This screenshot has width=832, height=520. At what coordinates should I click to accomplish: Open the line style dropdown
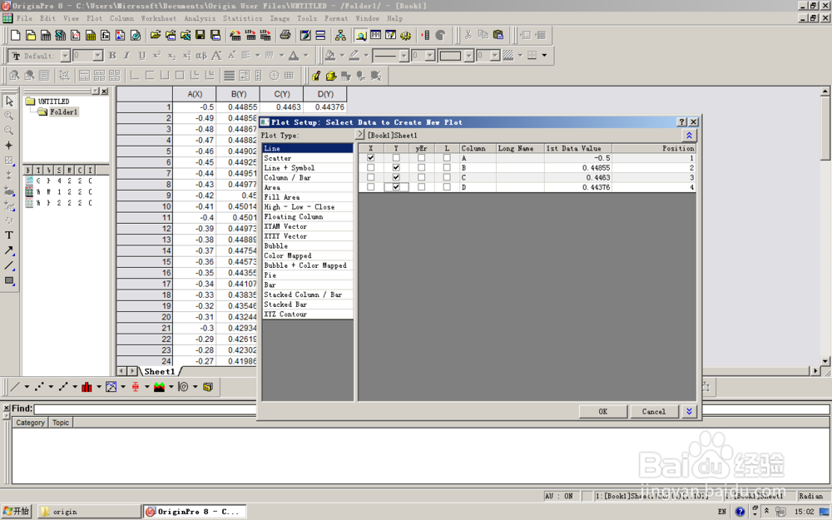pyautogui.click(x=404, y=56)
